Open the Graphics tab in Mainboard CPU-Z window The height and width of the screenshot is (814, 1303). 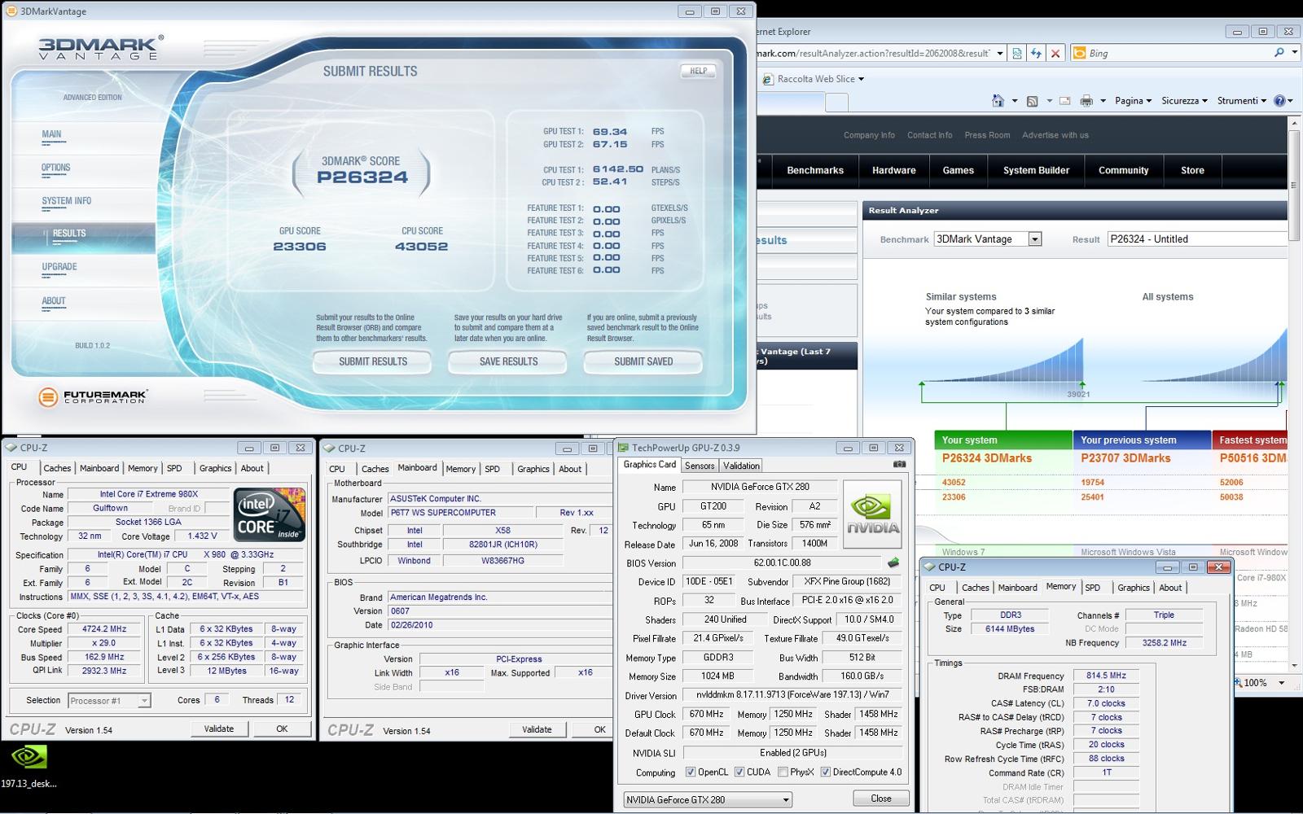[x=533, y=469]
